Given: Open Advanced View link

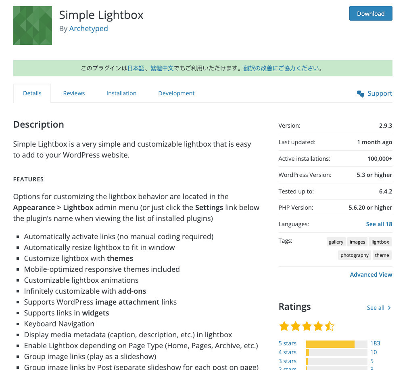Looking at the screenshot, I should (371, 275).
